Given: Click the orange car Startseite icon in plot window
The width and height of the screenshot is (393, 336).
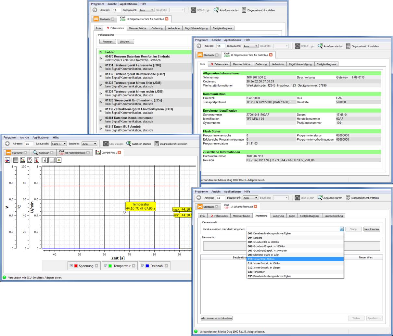Looking at the screenshot, I should click(8, 153).
